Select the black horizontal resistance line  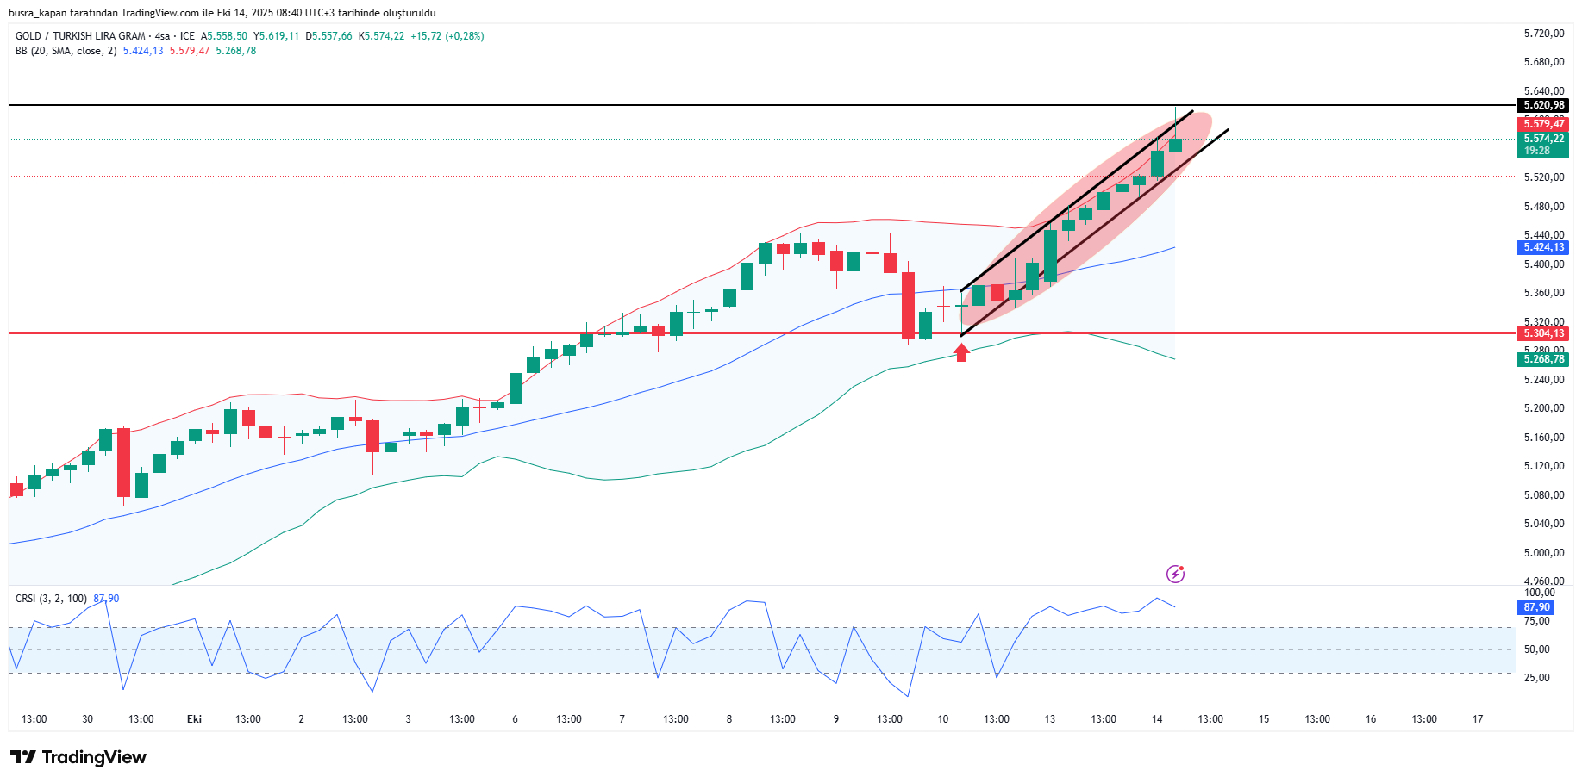click(517, 105)
